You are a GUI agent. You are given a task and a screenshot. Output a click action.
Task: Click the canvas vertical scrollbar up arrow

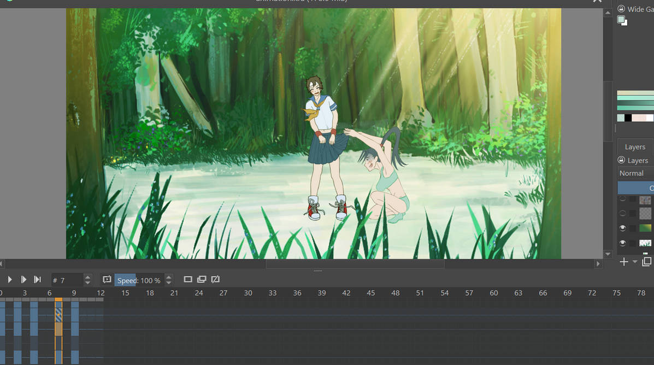[608, 13]
